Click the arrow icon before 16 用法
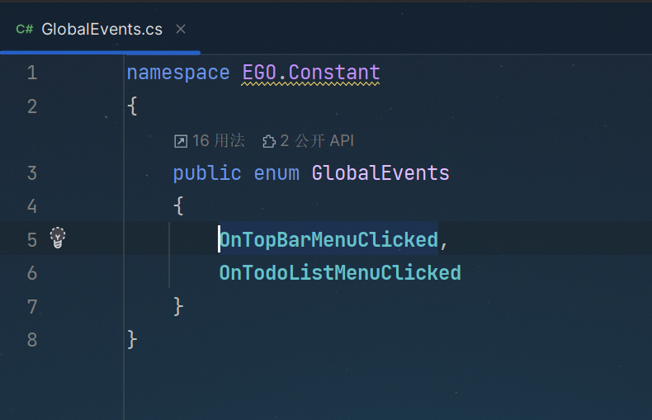Screen dimensions: 652x420 [x=181, y=141]
